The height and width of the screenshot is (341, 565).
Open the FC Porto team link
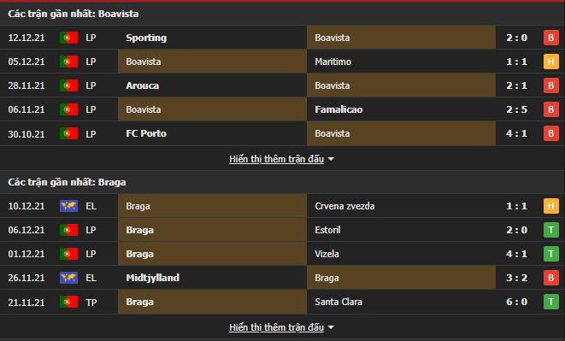pyautogui.click(x=146, y=133)
